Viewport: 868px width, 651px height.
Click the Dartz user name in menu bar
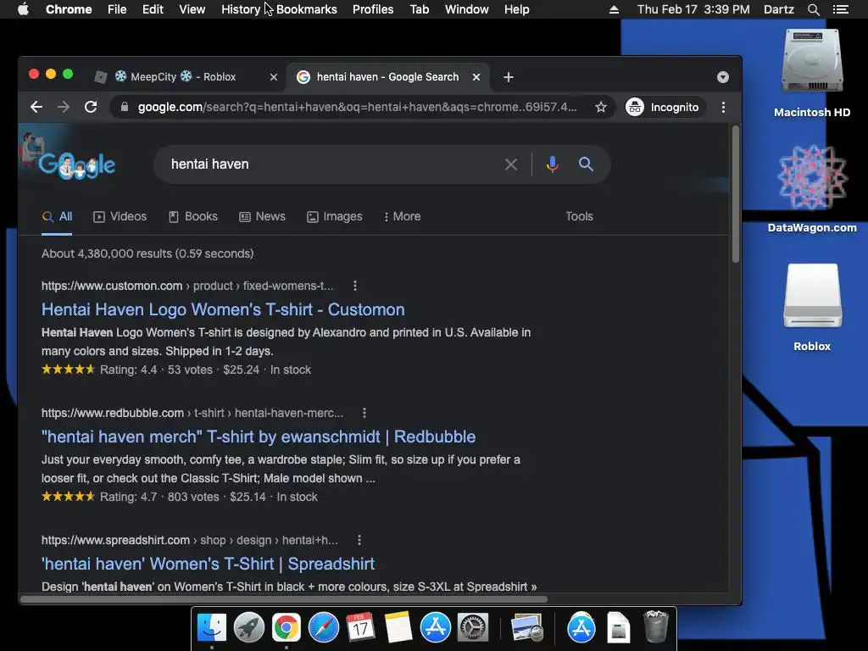(x=779, y=9)
